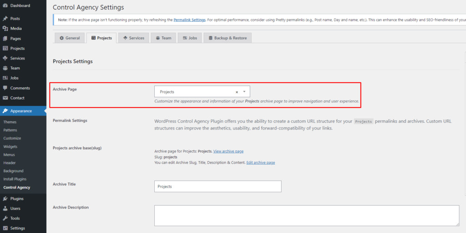Select the Projects settings tab
Screen dimensions: 466x233
101,38
